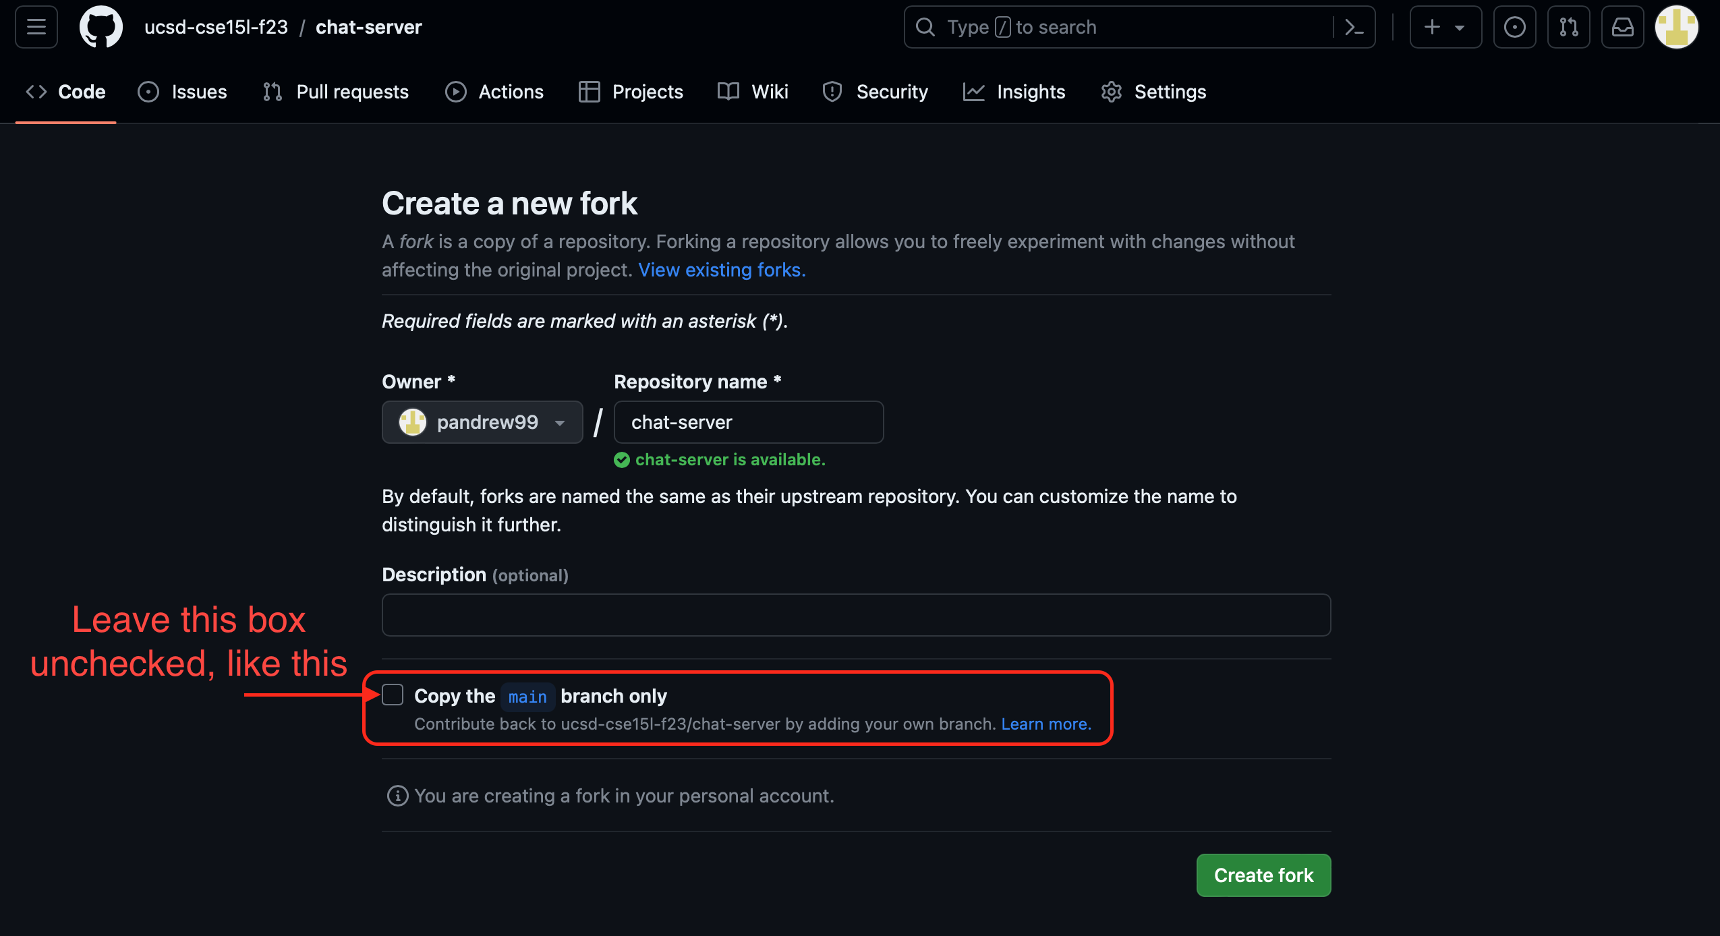Screen dimensions: 1720x936
Task: Open the notifications inbox icon
Action: [1622, 27]
